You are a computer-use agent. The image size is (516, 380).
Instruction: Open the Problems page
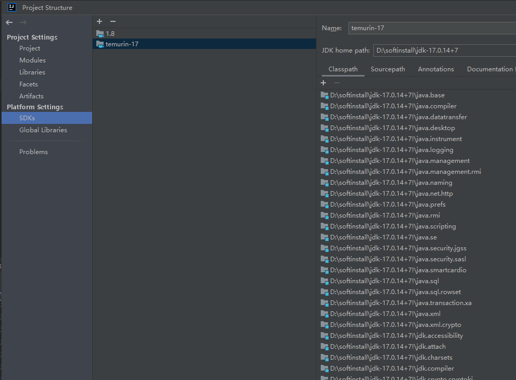point(33,151)
